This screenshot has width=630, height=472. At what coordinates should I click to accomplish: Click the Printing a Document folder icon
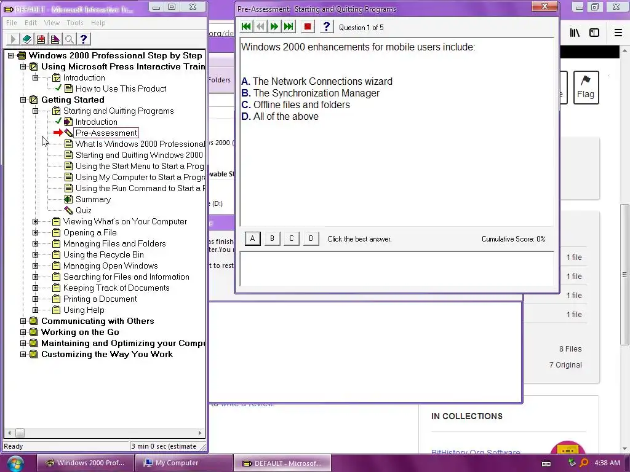pyautogui.click(x=56, y=299)
